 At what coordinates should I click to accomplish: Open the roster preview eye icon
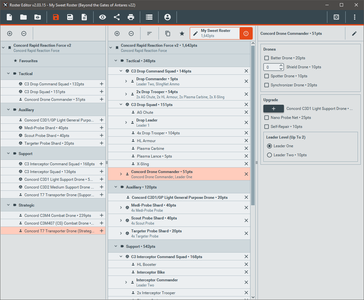(102, 17)
